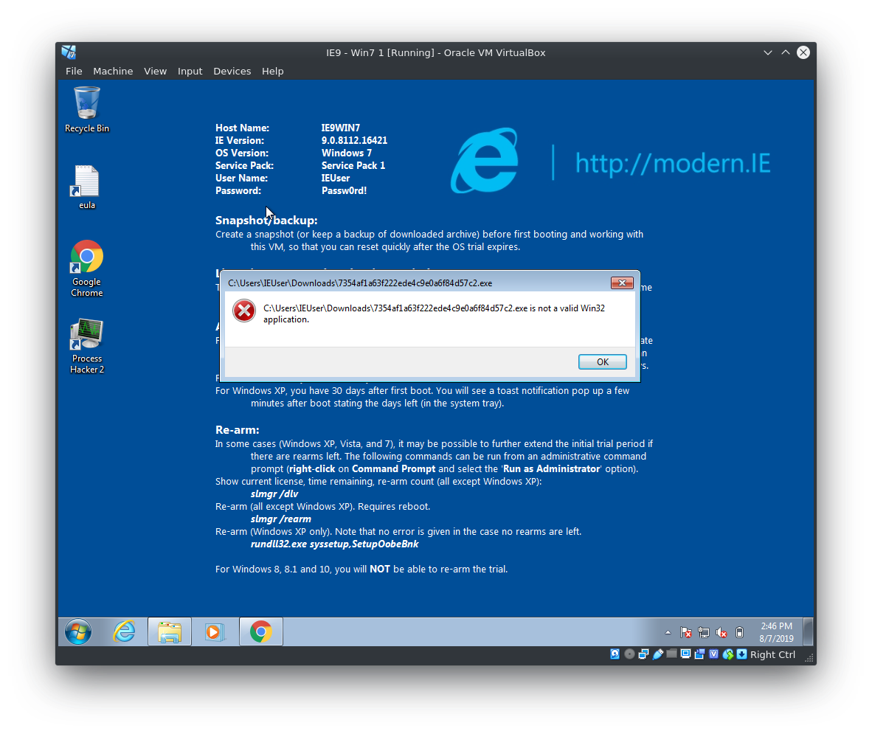
Task: Click the 'IEUser' user name value
Action: 336,178
